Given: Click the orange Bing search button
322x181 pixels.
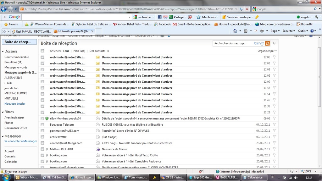Looking at the screenshot, I should tap(267, 43).
